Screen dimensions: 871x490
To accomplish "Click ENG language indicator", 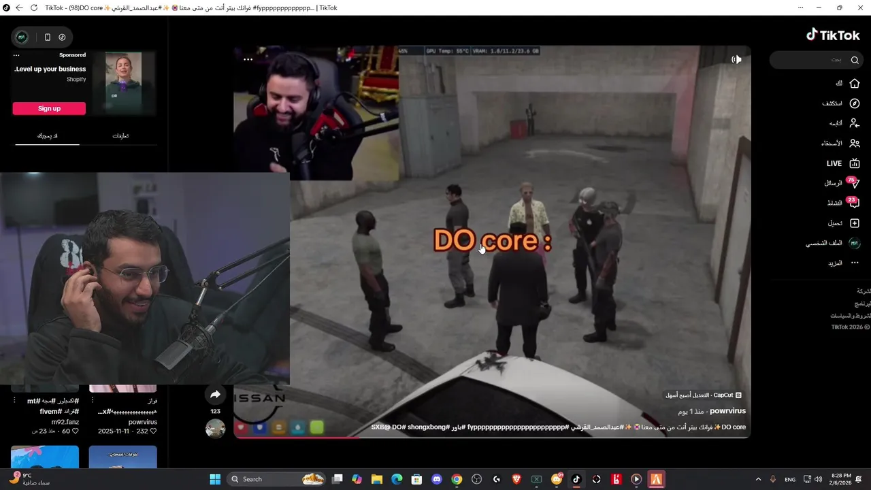I will click(x=790, y=479).
